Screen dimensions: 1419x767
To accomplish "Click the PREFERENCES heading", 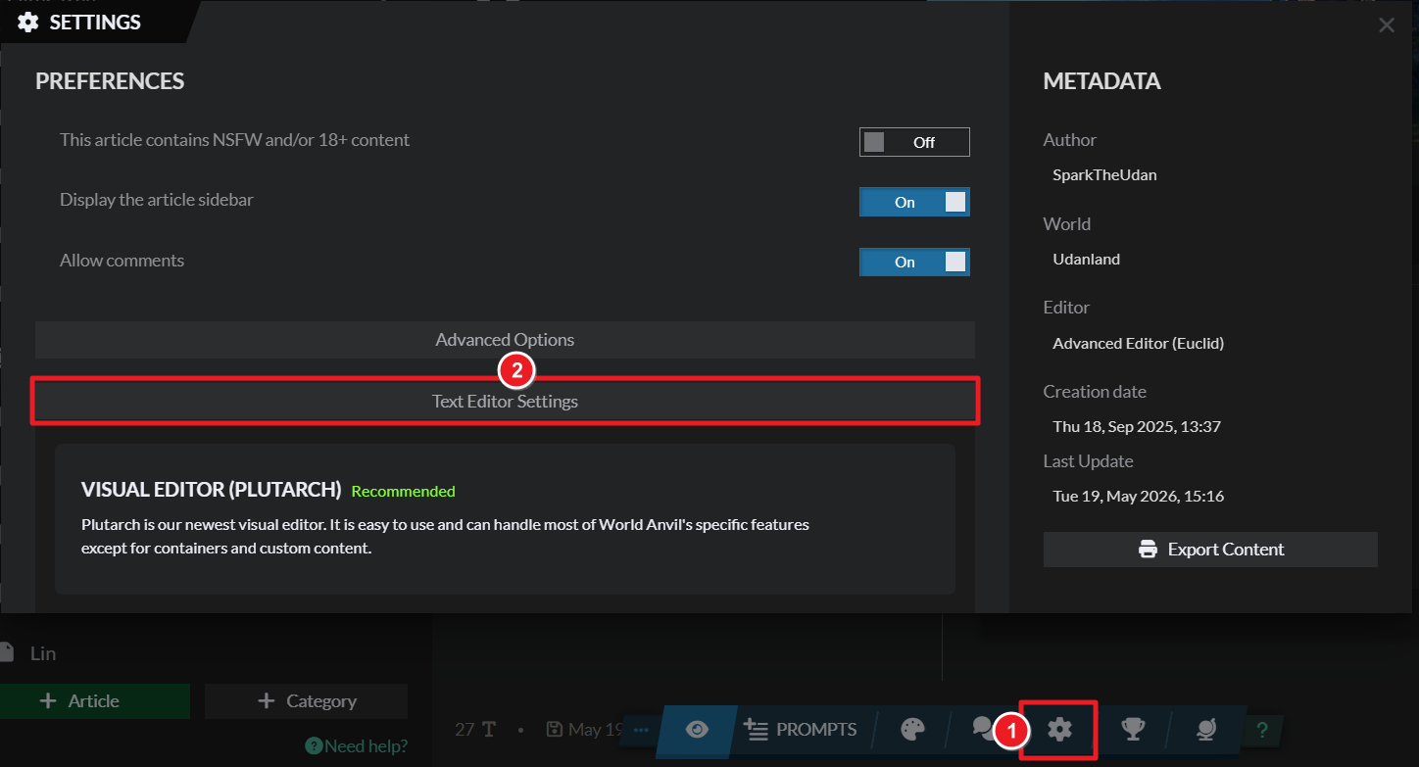I will coord(110,81).
